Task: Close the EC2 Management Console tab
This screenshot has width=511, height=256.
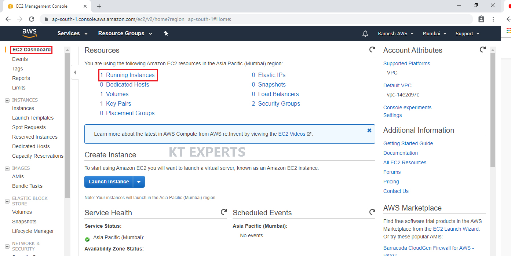Action: click(85, 6)
